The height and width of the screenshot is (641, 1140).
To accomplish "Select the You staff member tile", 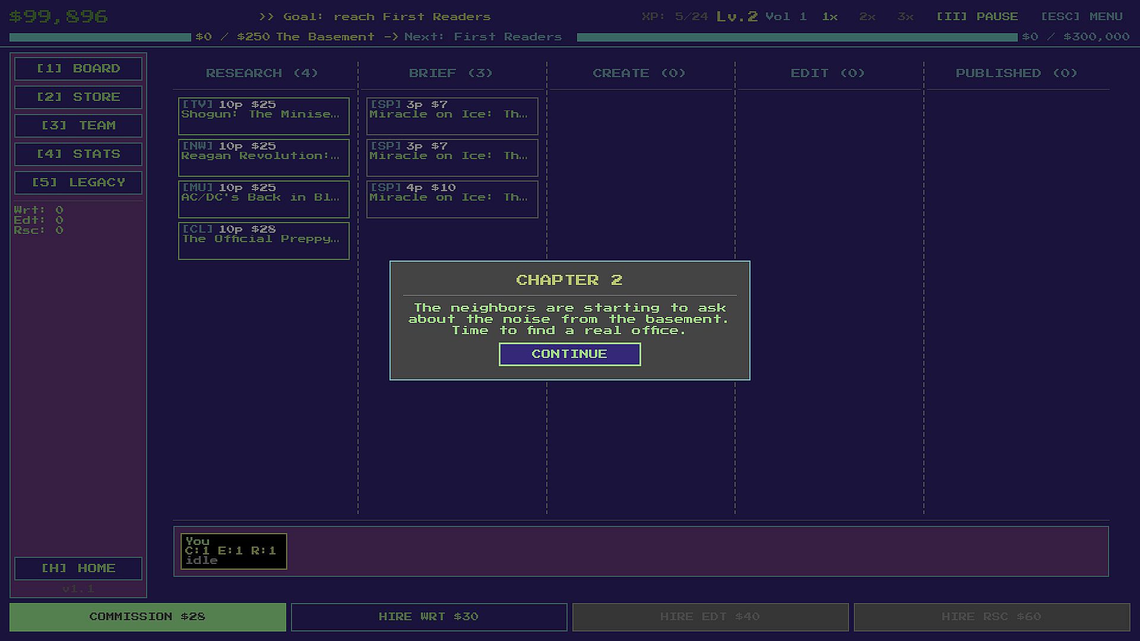I will 234,551.
